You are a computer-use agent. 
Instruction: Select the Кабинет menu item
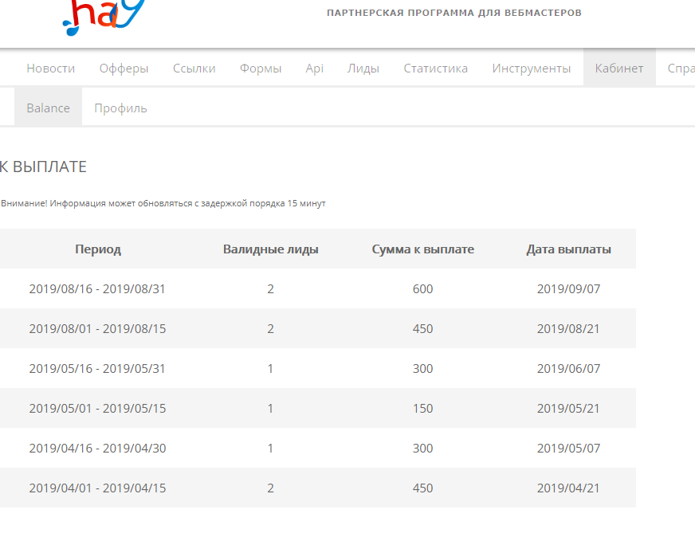618,69
